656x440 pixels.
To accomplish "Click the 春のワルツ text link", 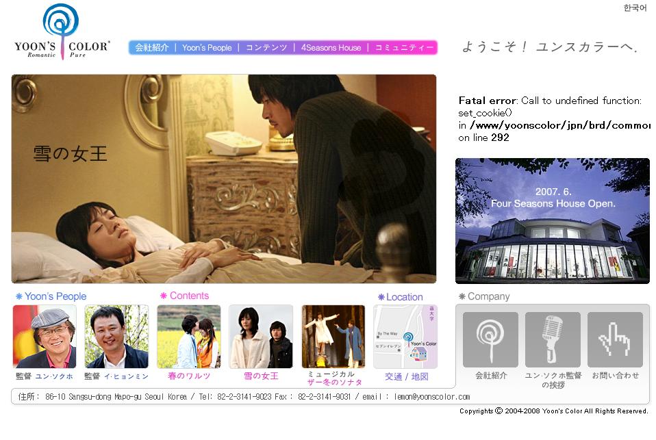I will [x=189, y=376].
